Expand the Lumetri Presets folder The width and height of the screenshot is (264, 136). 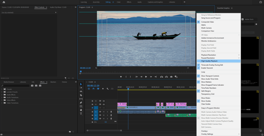(x=2, y=92)
